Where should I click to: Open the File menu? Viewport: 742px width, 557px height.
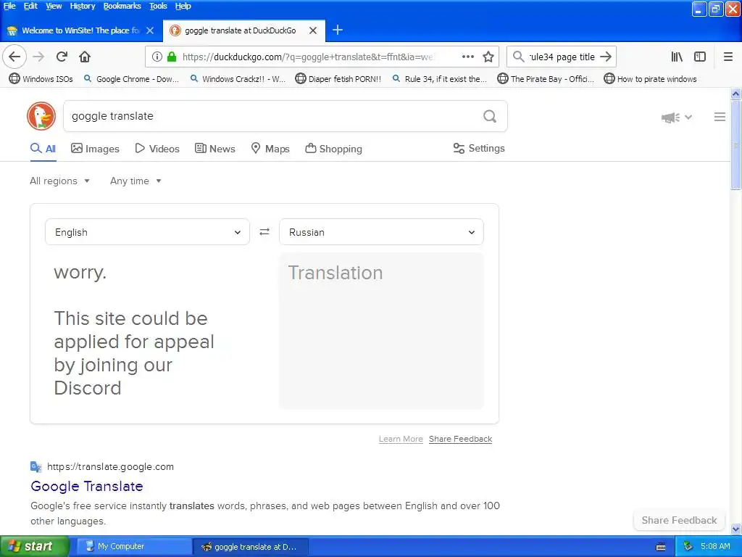(9, 6)
